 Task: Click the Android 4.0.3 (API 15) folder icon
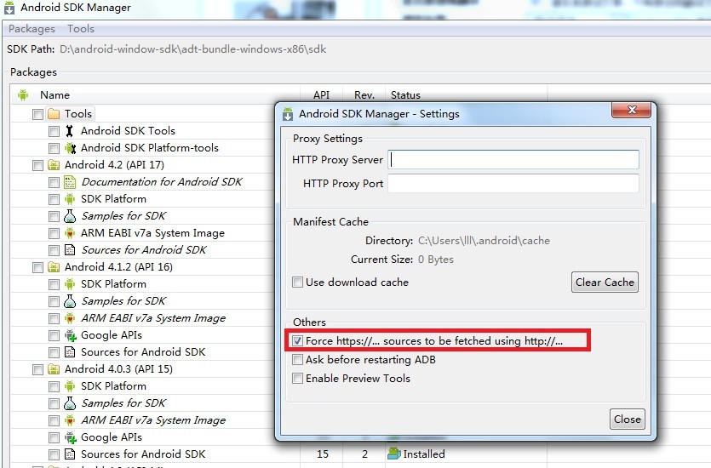point(54,369)
